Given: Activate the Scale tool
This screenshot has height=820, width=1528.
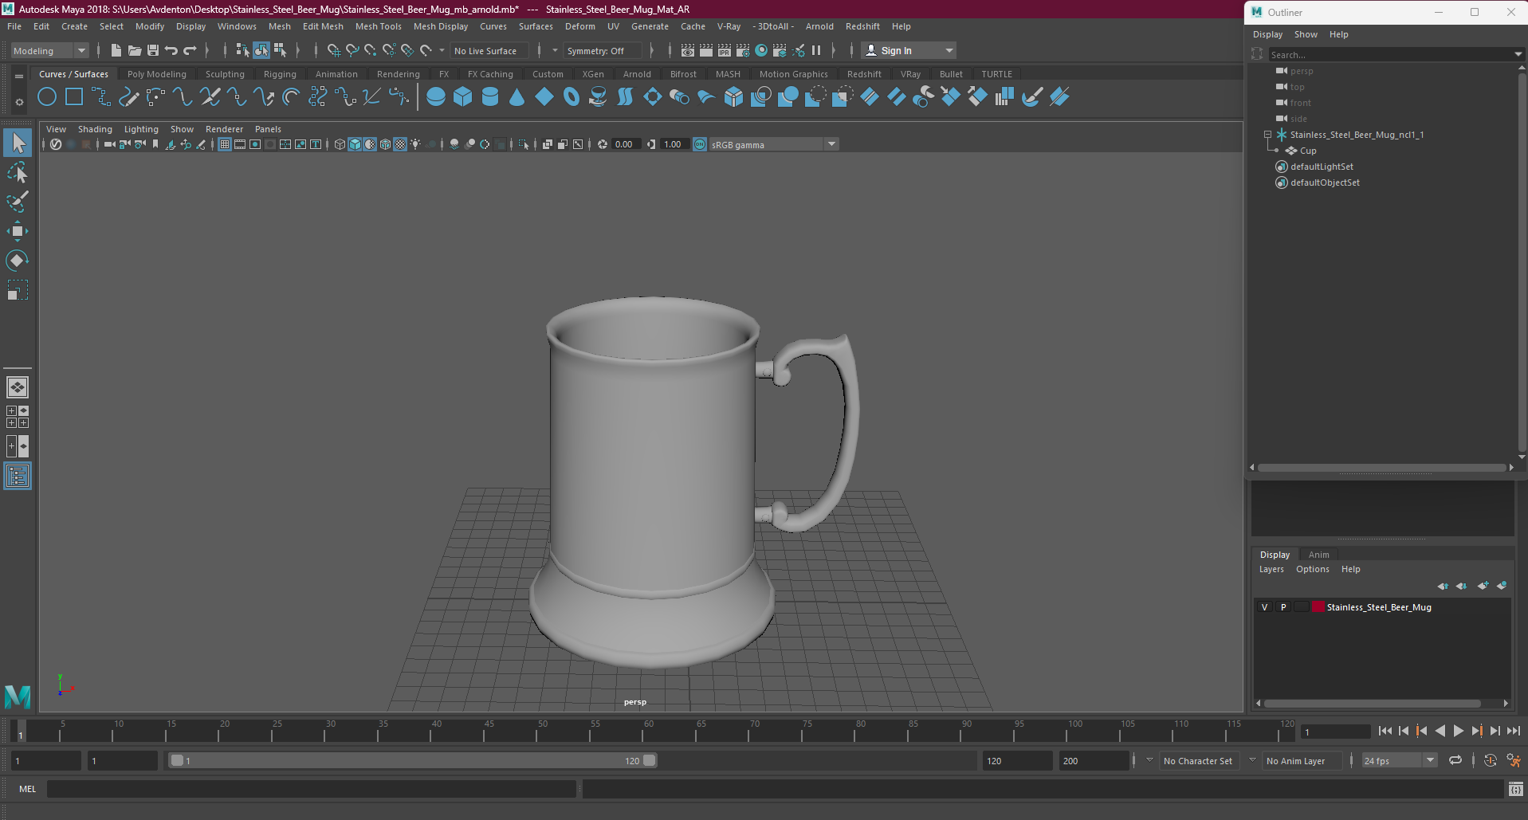Looking at the screenshot, I should coord(18,290).
